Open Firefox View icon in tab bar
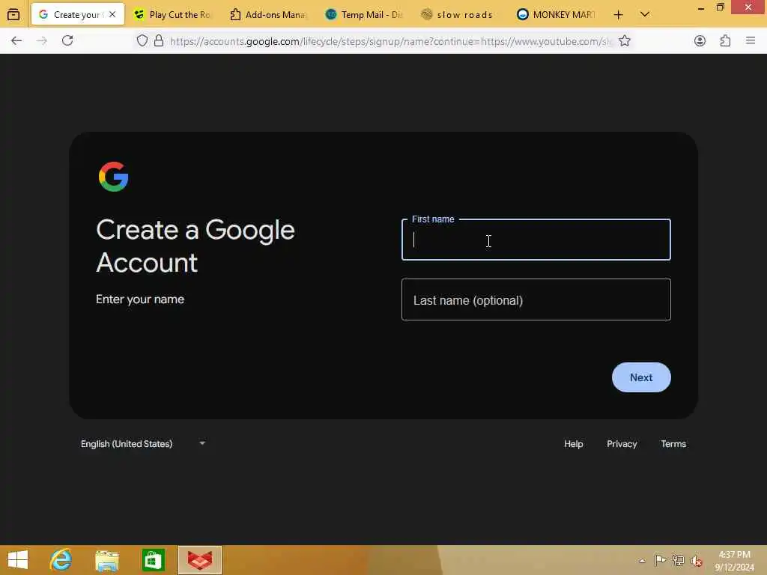Viewport: 767px width, 575px height. pos(13,15)
